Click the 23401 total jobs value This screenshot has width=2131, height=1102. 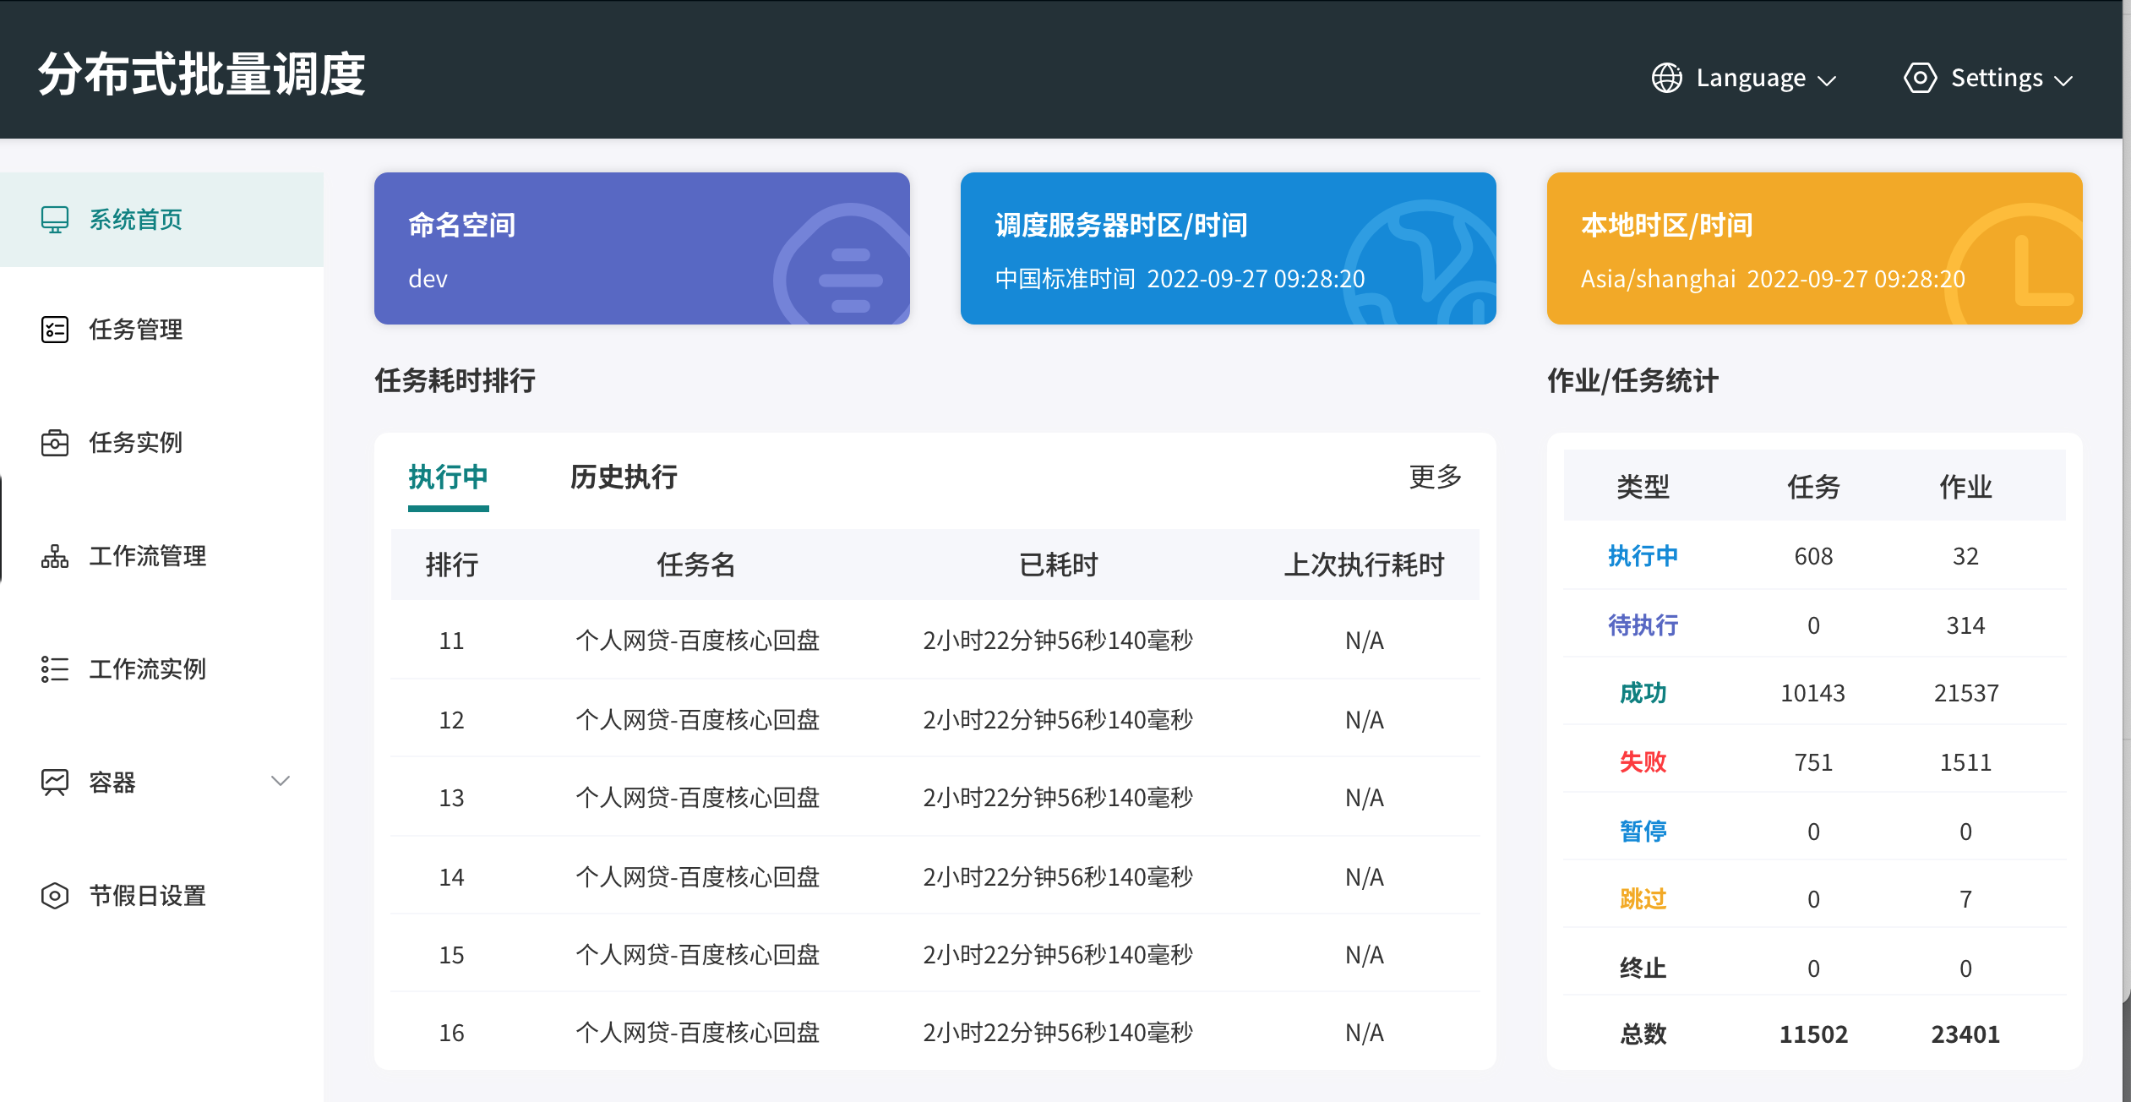pyautogui.click(x=1966, y=1034)
